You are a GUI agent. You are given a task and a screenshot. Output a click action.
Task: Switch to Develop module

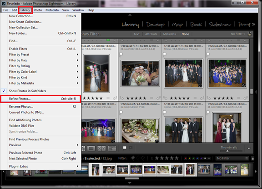156,25
